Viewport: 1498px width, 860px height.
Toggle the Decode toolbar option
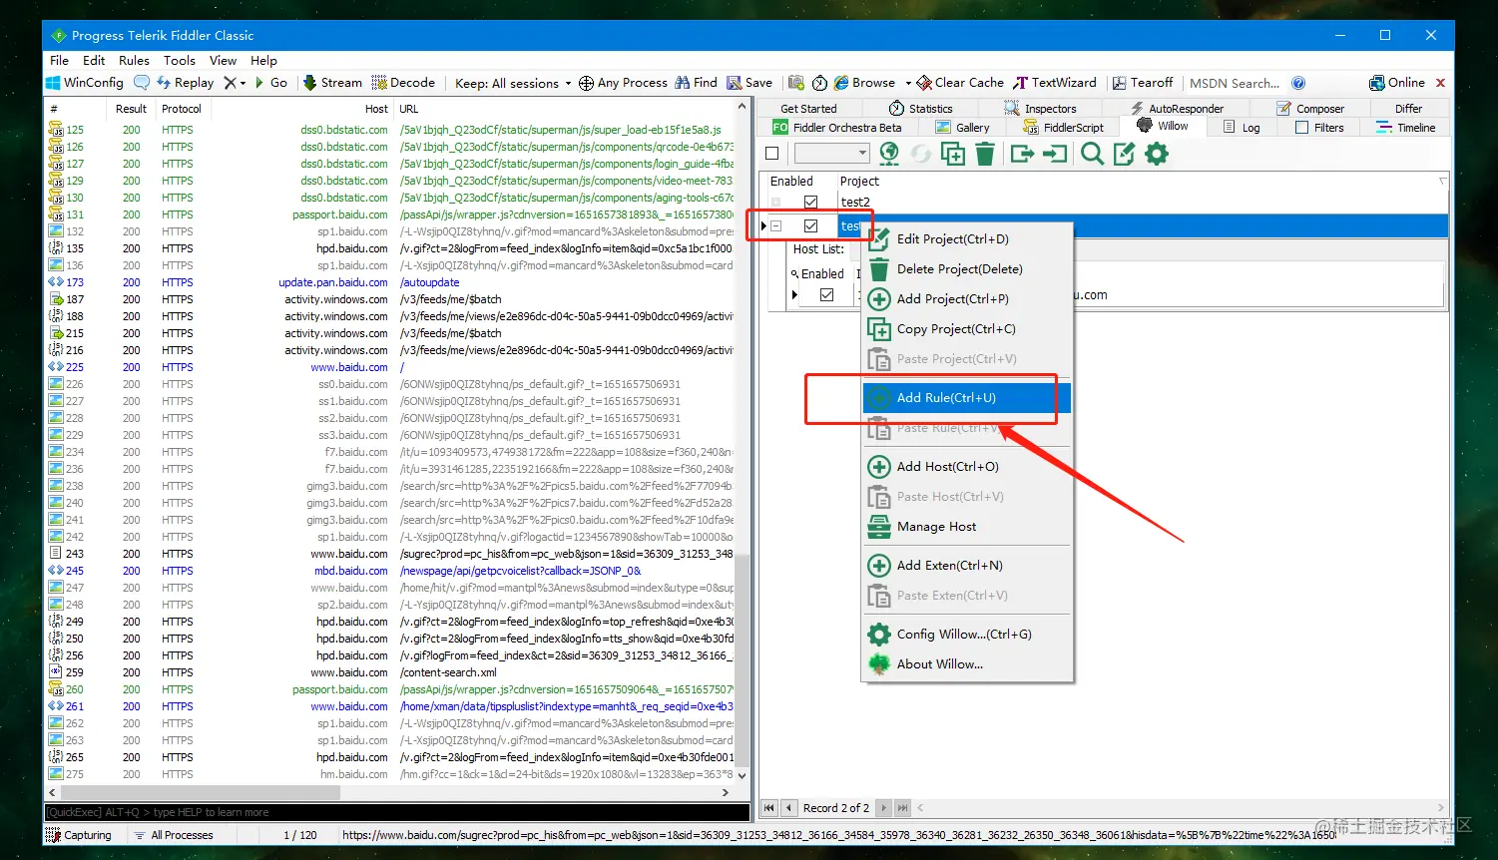(404, 83)
